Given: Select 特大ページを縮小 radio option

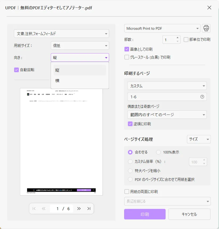Looking at the screenshot, I should pyautogui.click(x=130, y=171).
